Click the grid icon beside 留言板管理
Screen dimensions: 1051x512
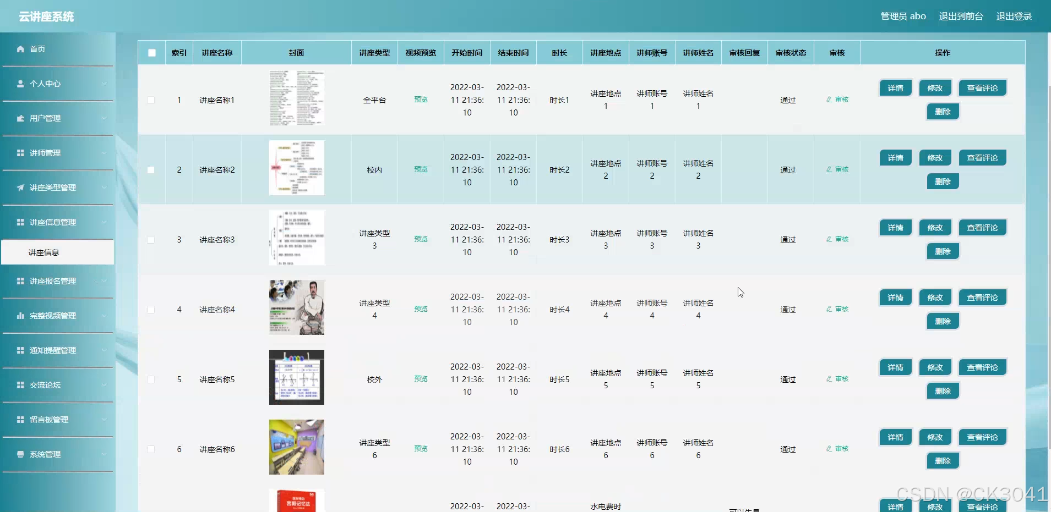tap(20, 420)
